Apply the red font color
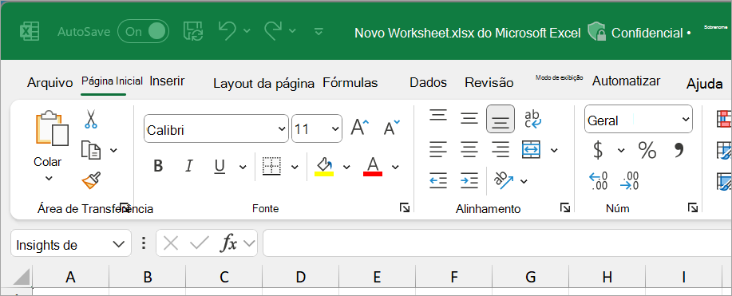The width and height of the screenshot is (732, 296). [373, 166]
